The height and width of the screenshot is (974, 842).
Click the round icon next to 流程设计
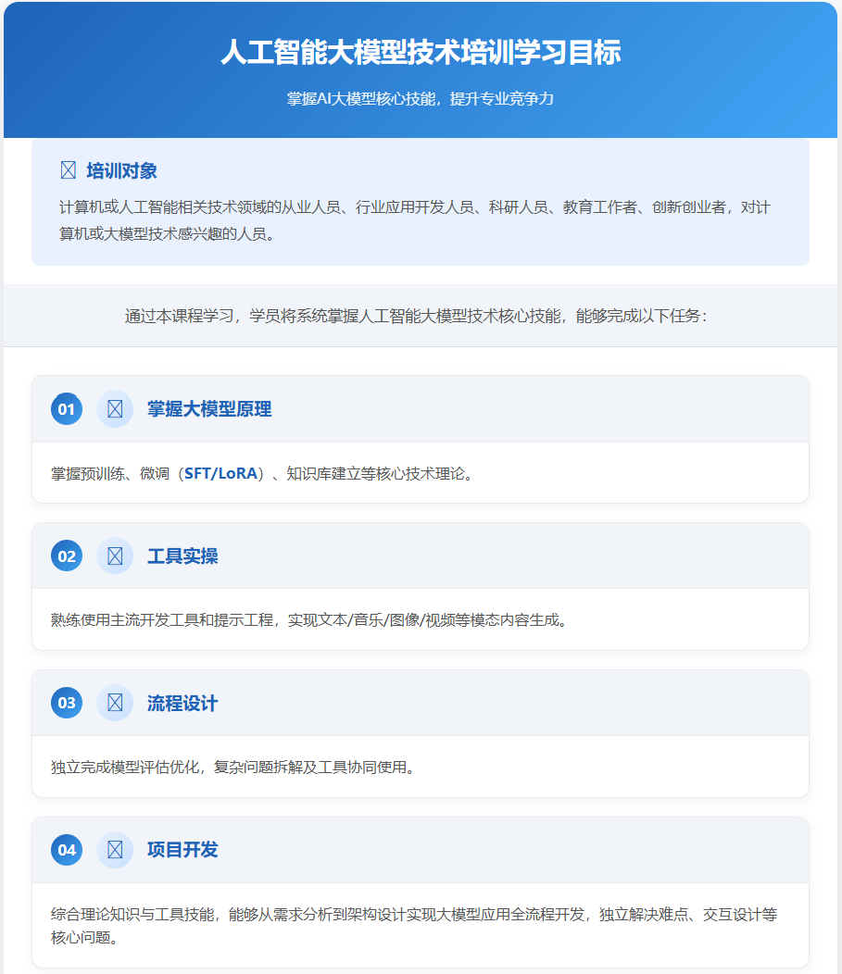115,704
